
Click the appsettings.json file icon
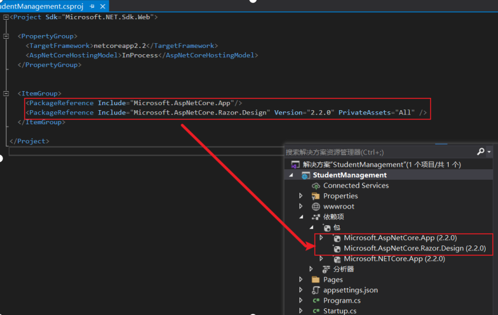click(315, 290)
